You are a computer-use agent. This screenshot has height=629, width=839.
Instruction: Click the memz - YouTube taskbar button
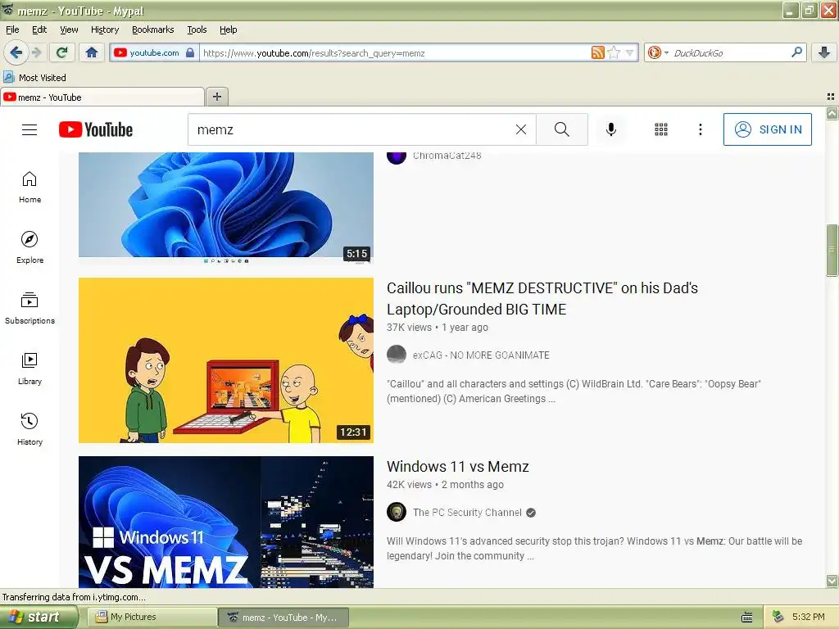pyautogui.click(x=283, y=618)
